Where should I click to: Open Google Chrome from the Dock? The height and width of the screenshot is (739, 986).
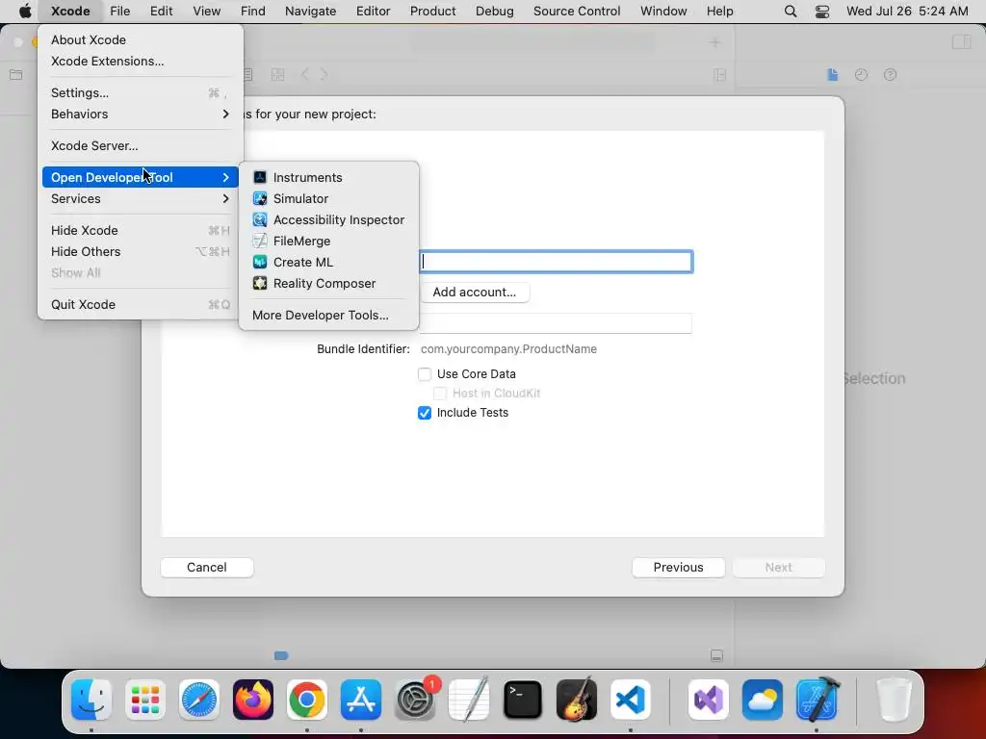click(307, 700)
